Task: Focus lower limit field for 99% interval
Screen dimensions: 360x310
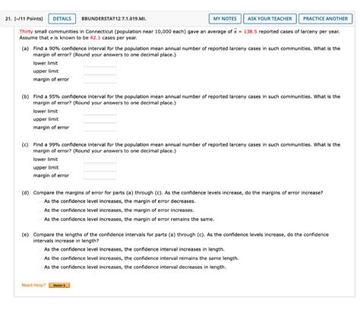Action: pyautogui.click(x=100, y=160)
